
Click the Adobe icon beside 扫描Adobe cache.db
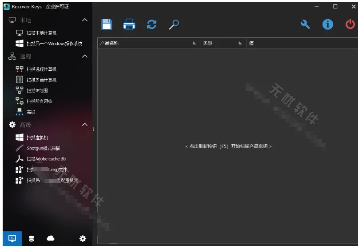[20, 159]
